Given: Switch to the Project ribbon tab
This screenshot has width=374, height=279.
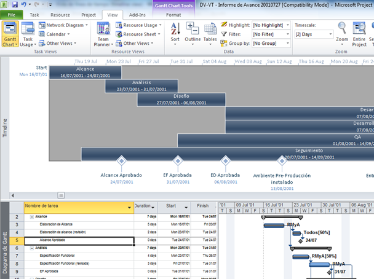Looking at the screenshot, I should click(89, 15).
